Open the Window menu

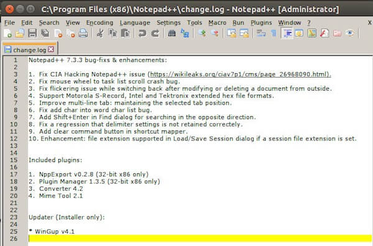[x=290, y=23]
